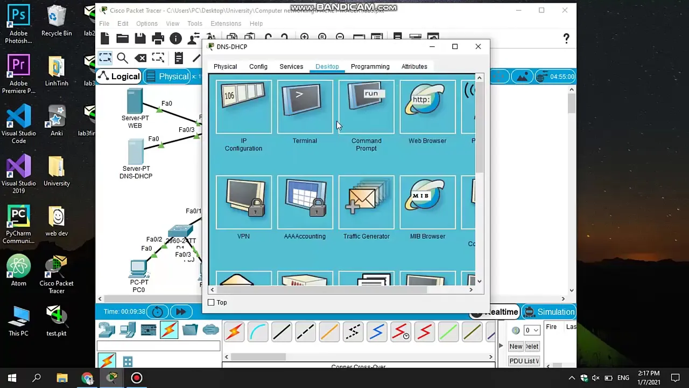The height and width of the screenshot is (388, 689).
Task: Select the orange fiber cable
Action: click(x=329, y=331)
